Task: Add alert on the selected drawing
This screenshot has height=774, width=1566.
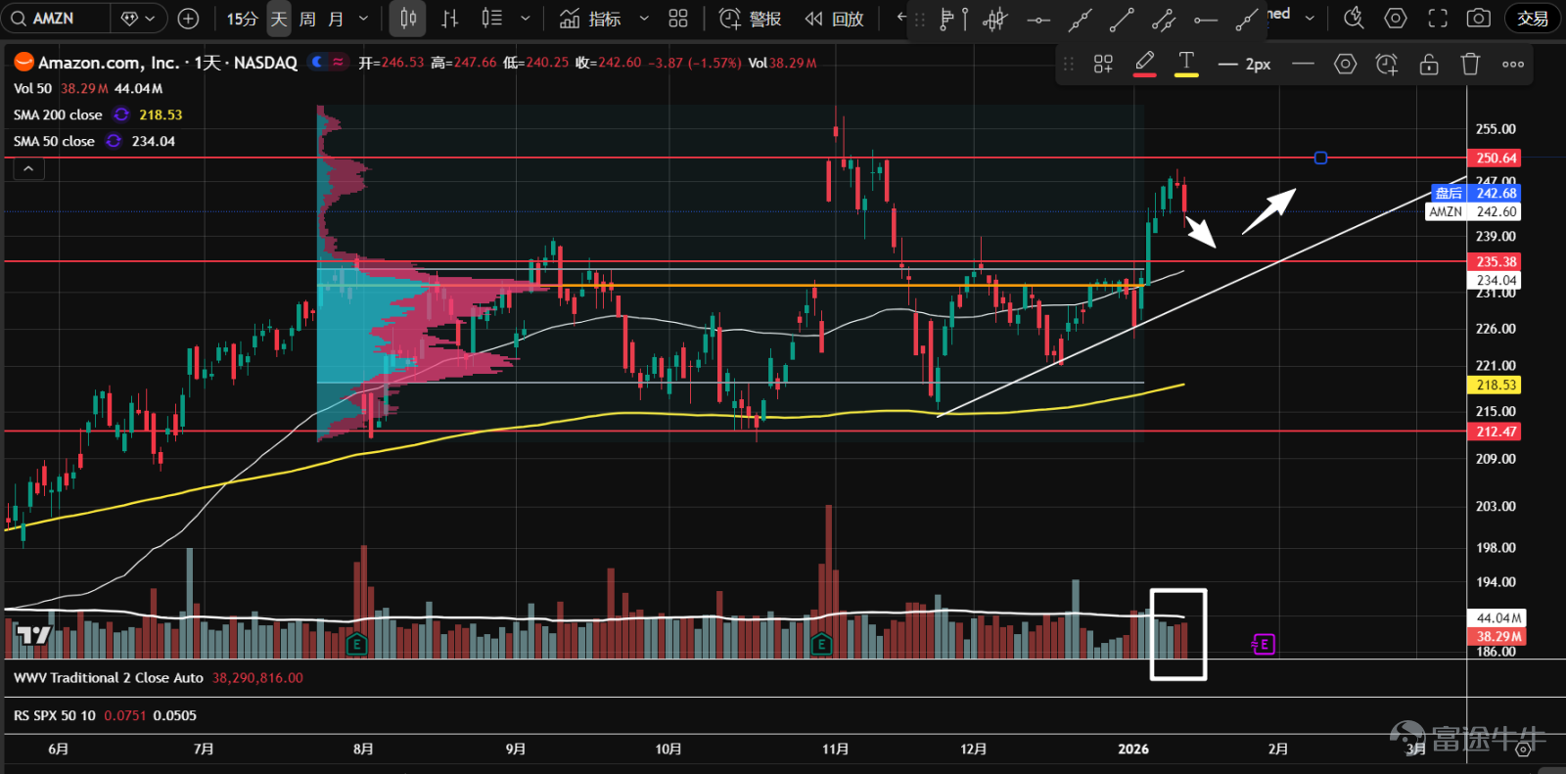Action: pos(1387,64)
